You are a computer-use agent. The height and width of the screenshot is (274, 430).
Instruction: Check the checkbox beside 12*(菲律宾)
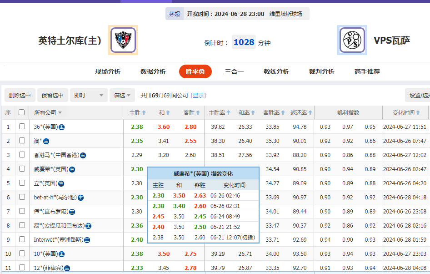pos(21,267)
